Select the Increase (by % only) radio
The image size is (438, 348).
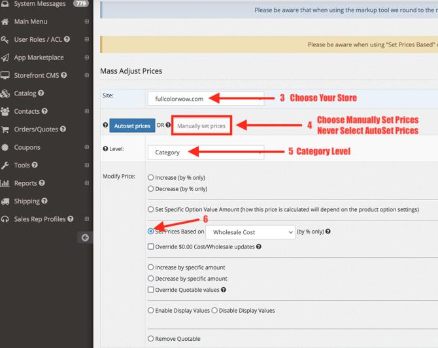[151, 177]
